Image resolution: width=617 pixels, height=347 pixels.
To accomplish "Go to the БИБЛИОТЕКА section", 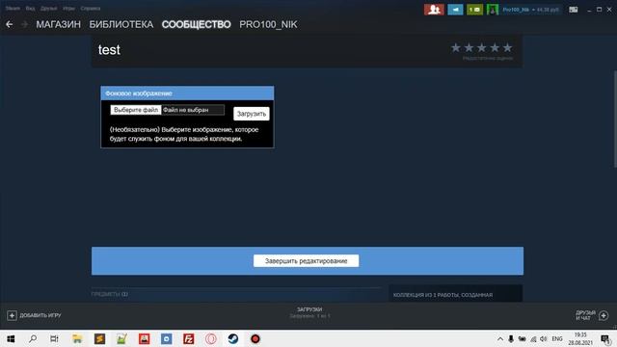I will click(121, 24).
